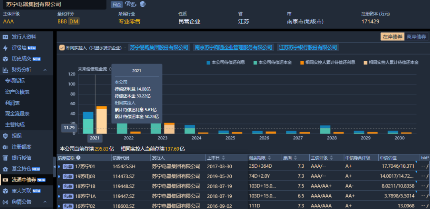
Task: Open 历史成交 cube icon in sidebar
Action: pyautogui.click(x=5, y=59)
